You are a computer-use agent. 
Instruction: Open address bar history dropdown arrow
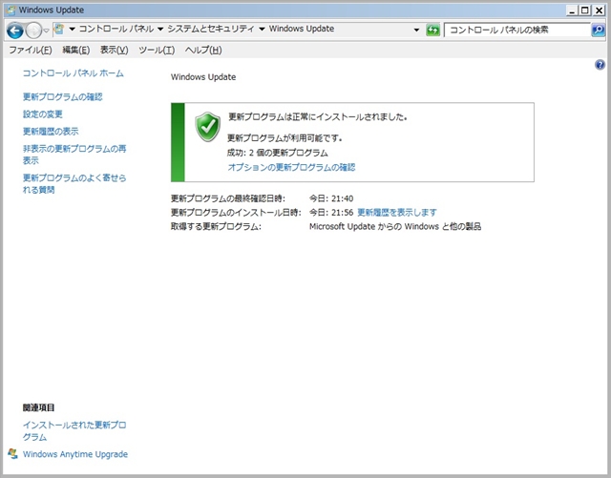[416, 30]
